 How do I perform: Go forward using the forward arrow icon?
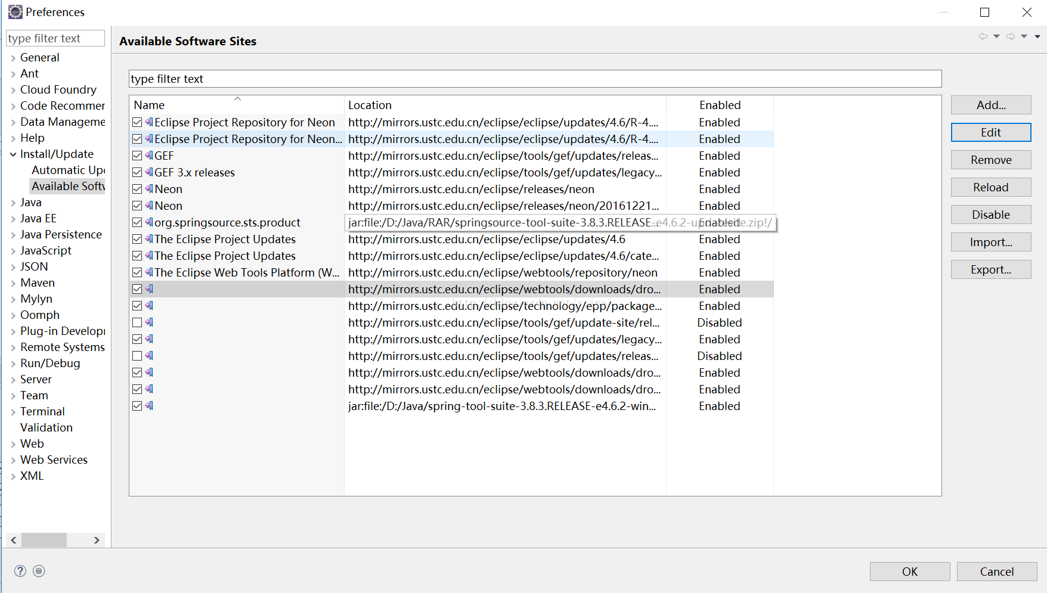click(1011, 36)
